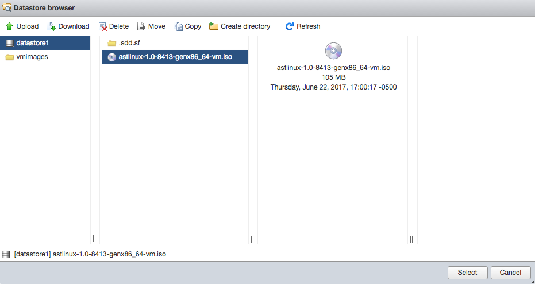535x284 pixels.
Task: Click the Thursday, June 22, 2017 timestamp
Action: coord(333,87)
